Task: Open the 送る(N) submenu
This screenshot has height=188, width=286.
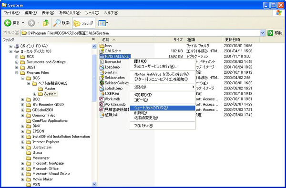Action: 162,87
